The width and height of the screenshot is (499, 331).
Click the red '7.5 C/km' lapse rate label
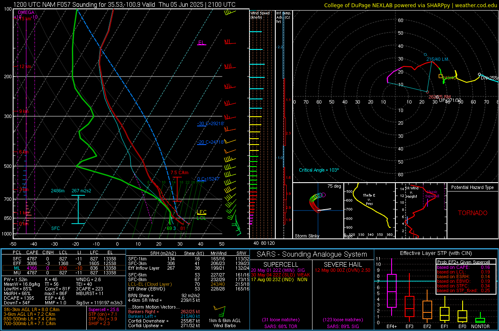[179, 172]
